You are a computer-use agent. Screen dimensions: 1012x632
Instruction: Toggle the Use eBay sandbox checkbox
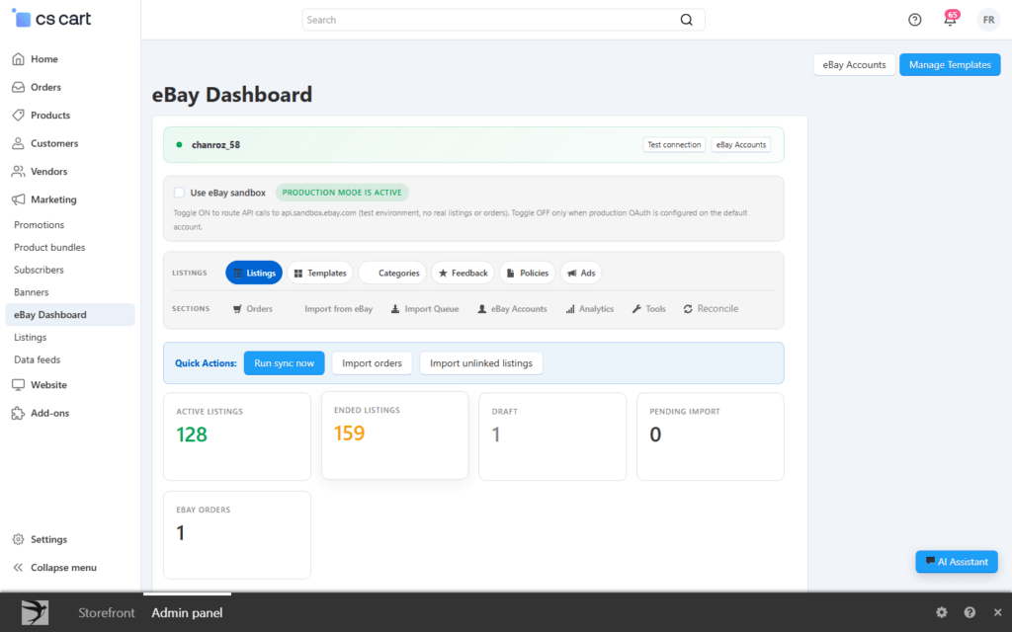180,193
